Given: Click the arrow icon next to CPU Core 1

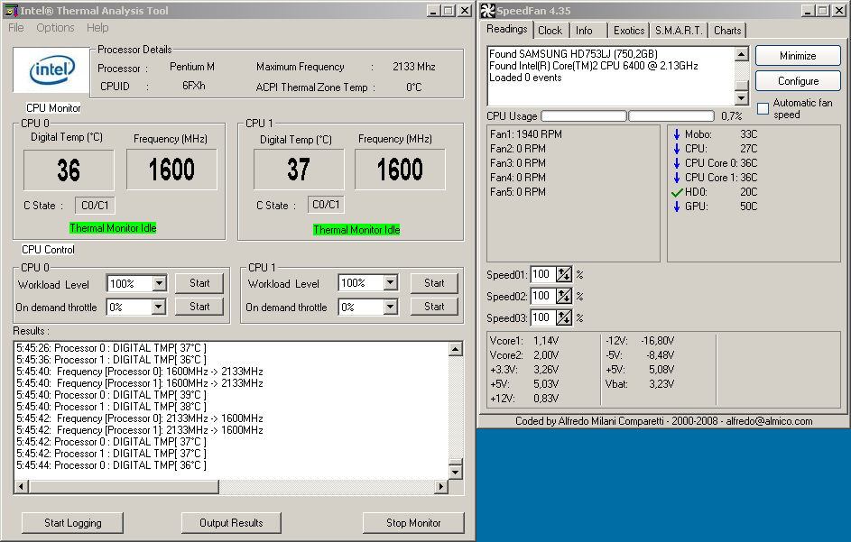Looking at the screenshot, I should pyautogui.click(x=676, y=178).
